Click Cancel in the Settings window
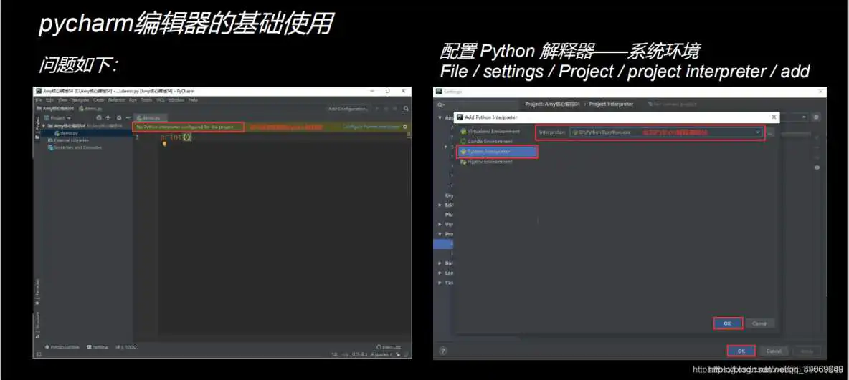 pos(774,351)
